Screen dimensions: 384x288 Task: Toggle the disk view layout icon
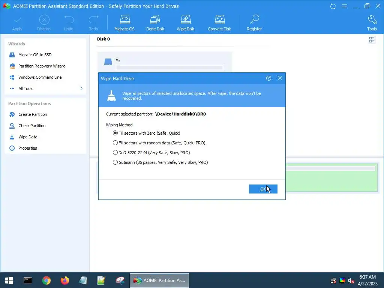372,40
